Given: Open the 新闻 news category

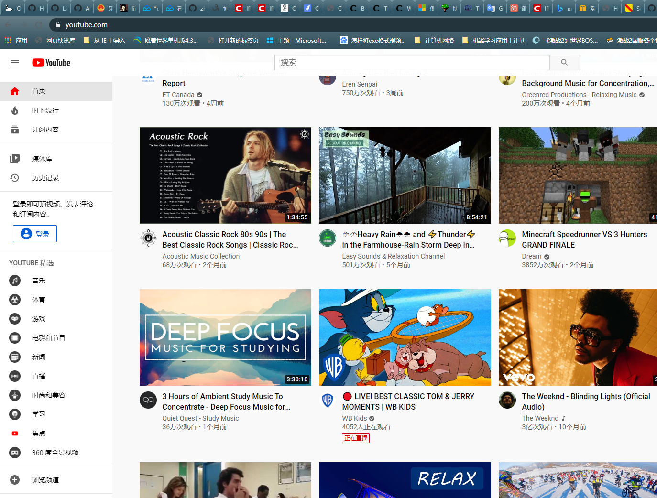Looking at the screenshot, I should pos(56,357).
